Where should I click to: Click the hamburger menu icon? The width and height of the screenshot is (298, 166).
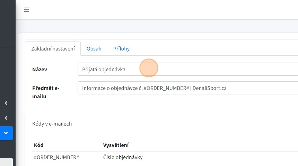pos(26,10)
